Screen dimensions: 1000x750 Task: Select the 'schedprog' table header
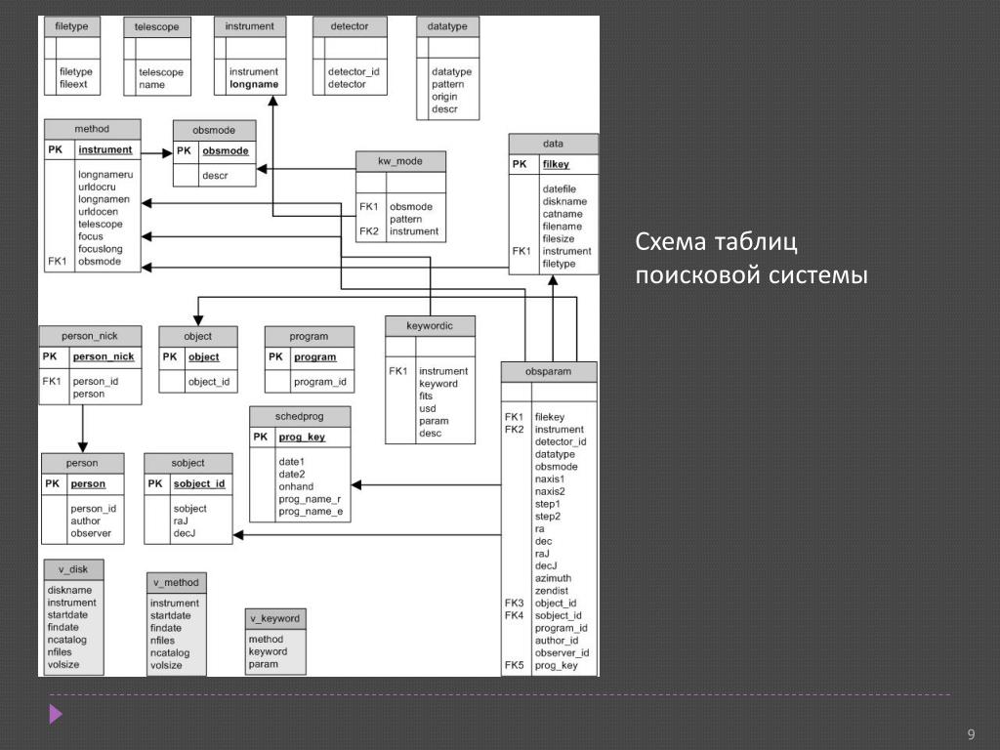click(x=300, y=416)
